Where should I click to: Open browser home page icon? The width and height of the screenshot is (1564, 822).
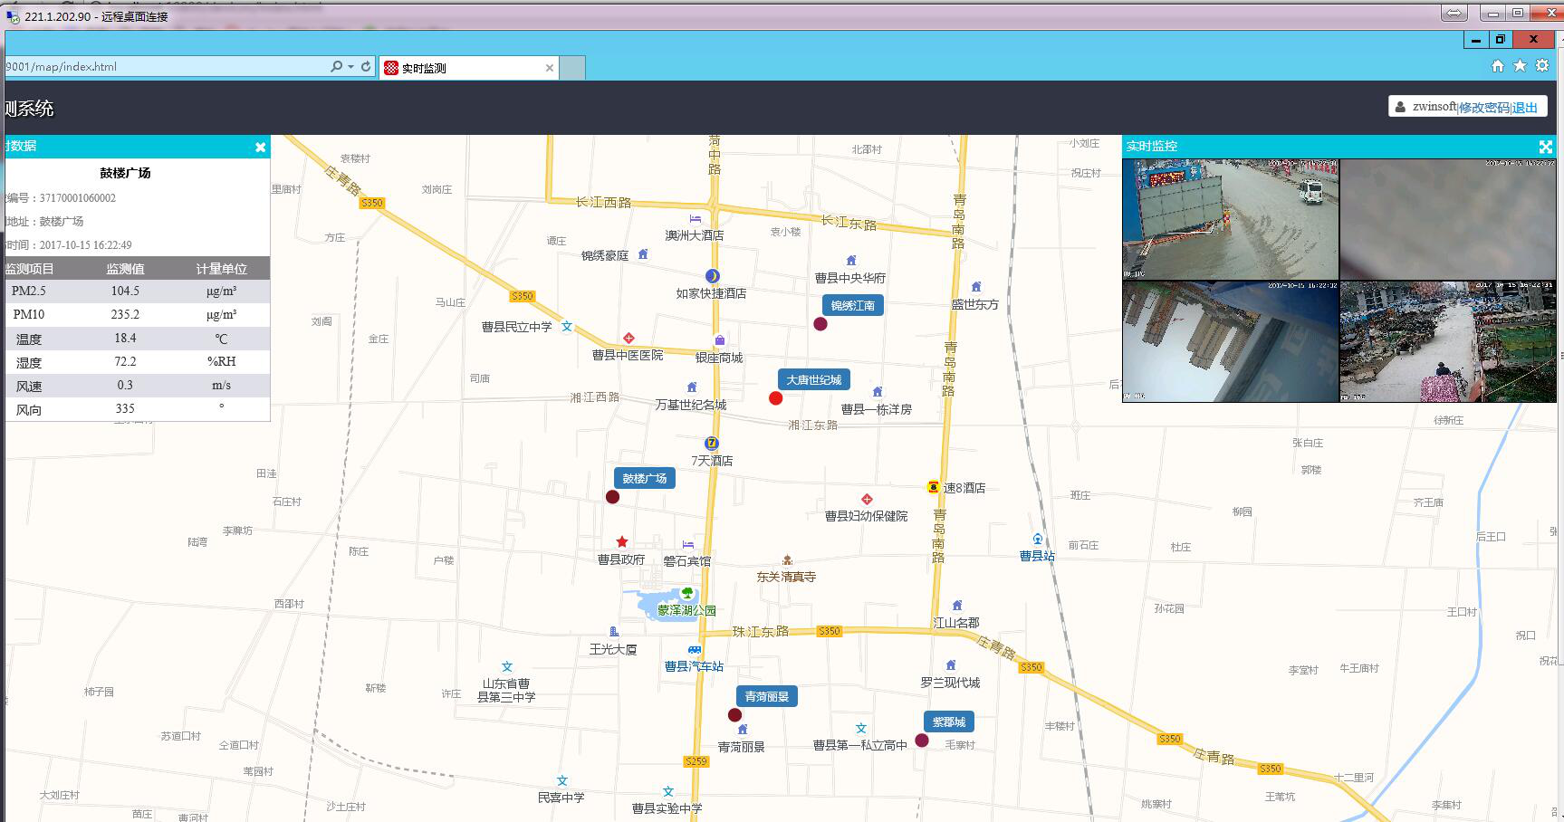click(1498, 66)
